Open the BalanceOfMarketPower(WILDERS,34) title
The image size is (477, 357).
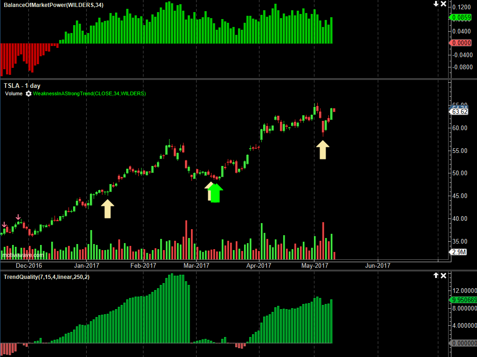[x=54, y=5]
